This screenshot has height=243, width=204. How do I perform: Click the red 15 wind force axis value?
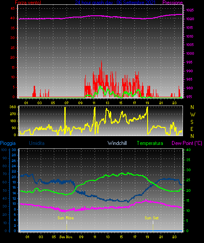[x=13, y=67]
